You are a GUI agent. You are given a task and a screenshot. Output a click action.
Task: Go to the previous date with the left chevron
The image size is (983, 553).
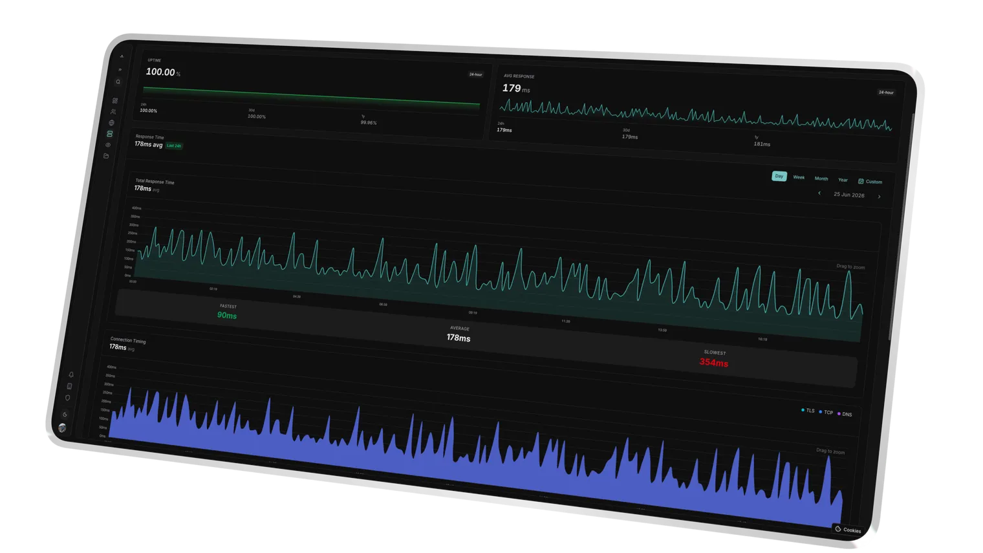point(819,193)
